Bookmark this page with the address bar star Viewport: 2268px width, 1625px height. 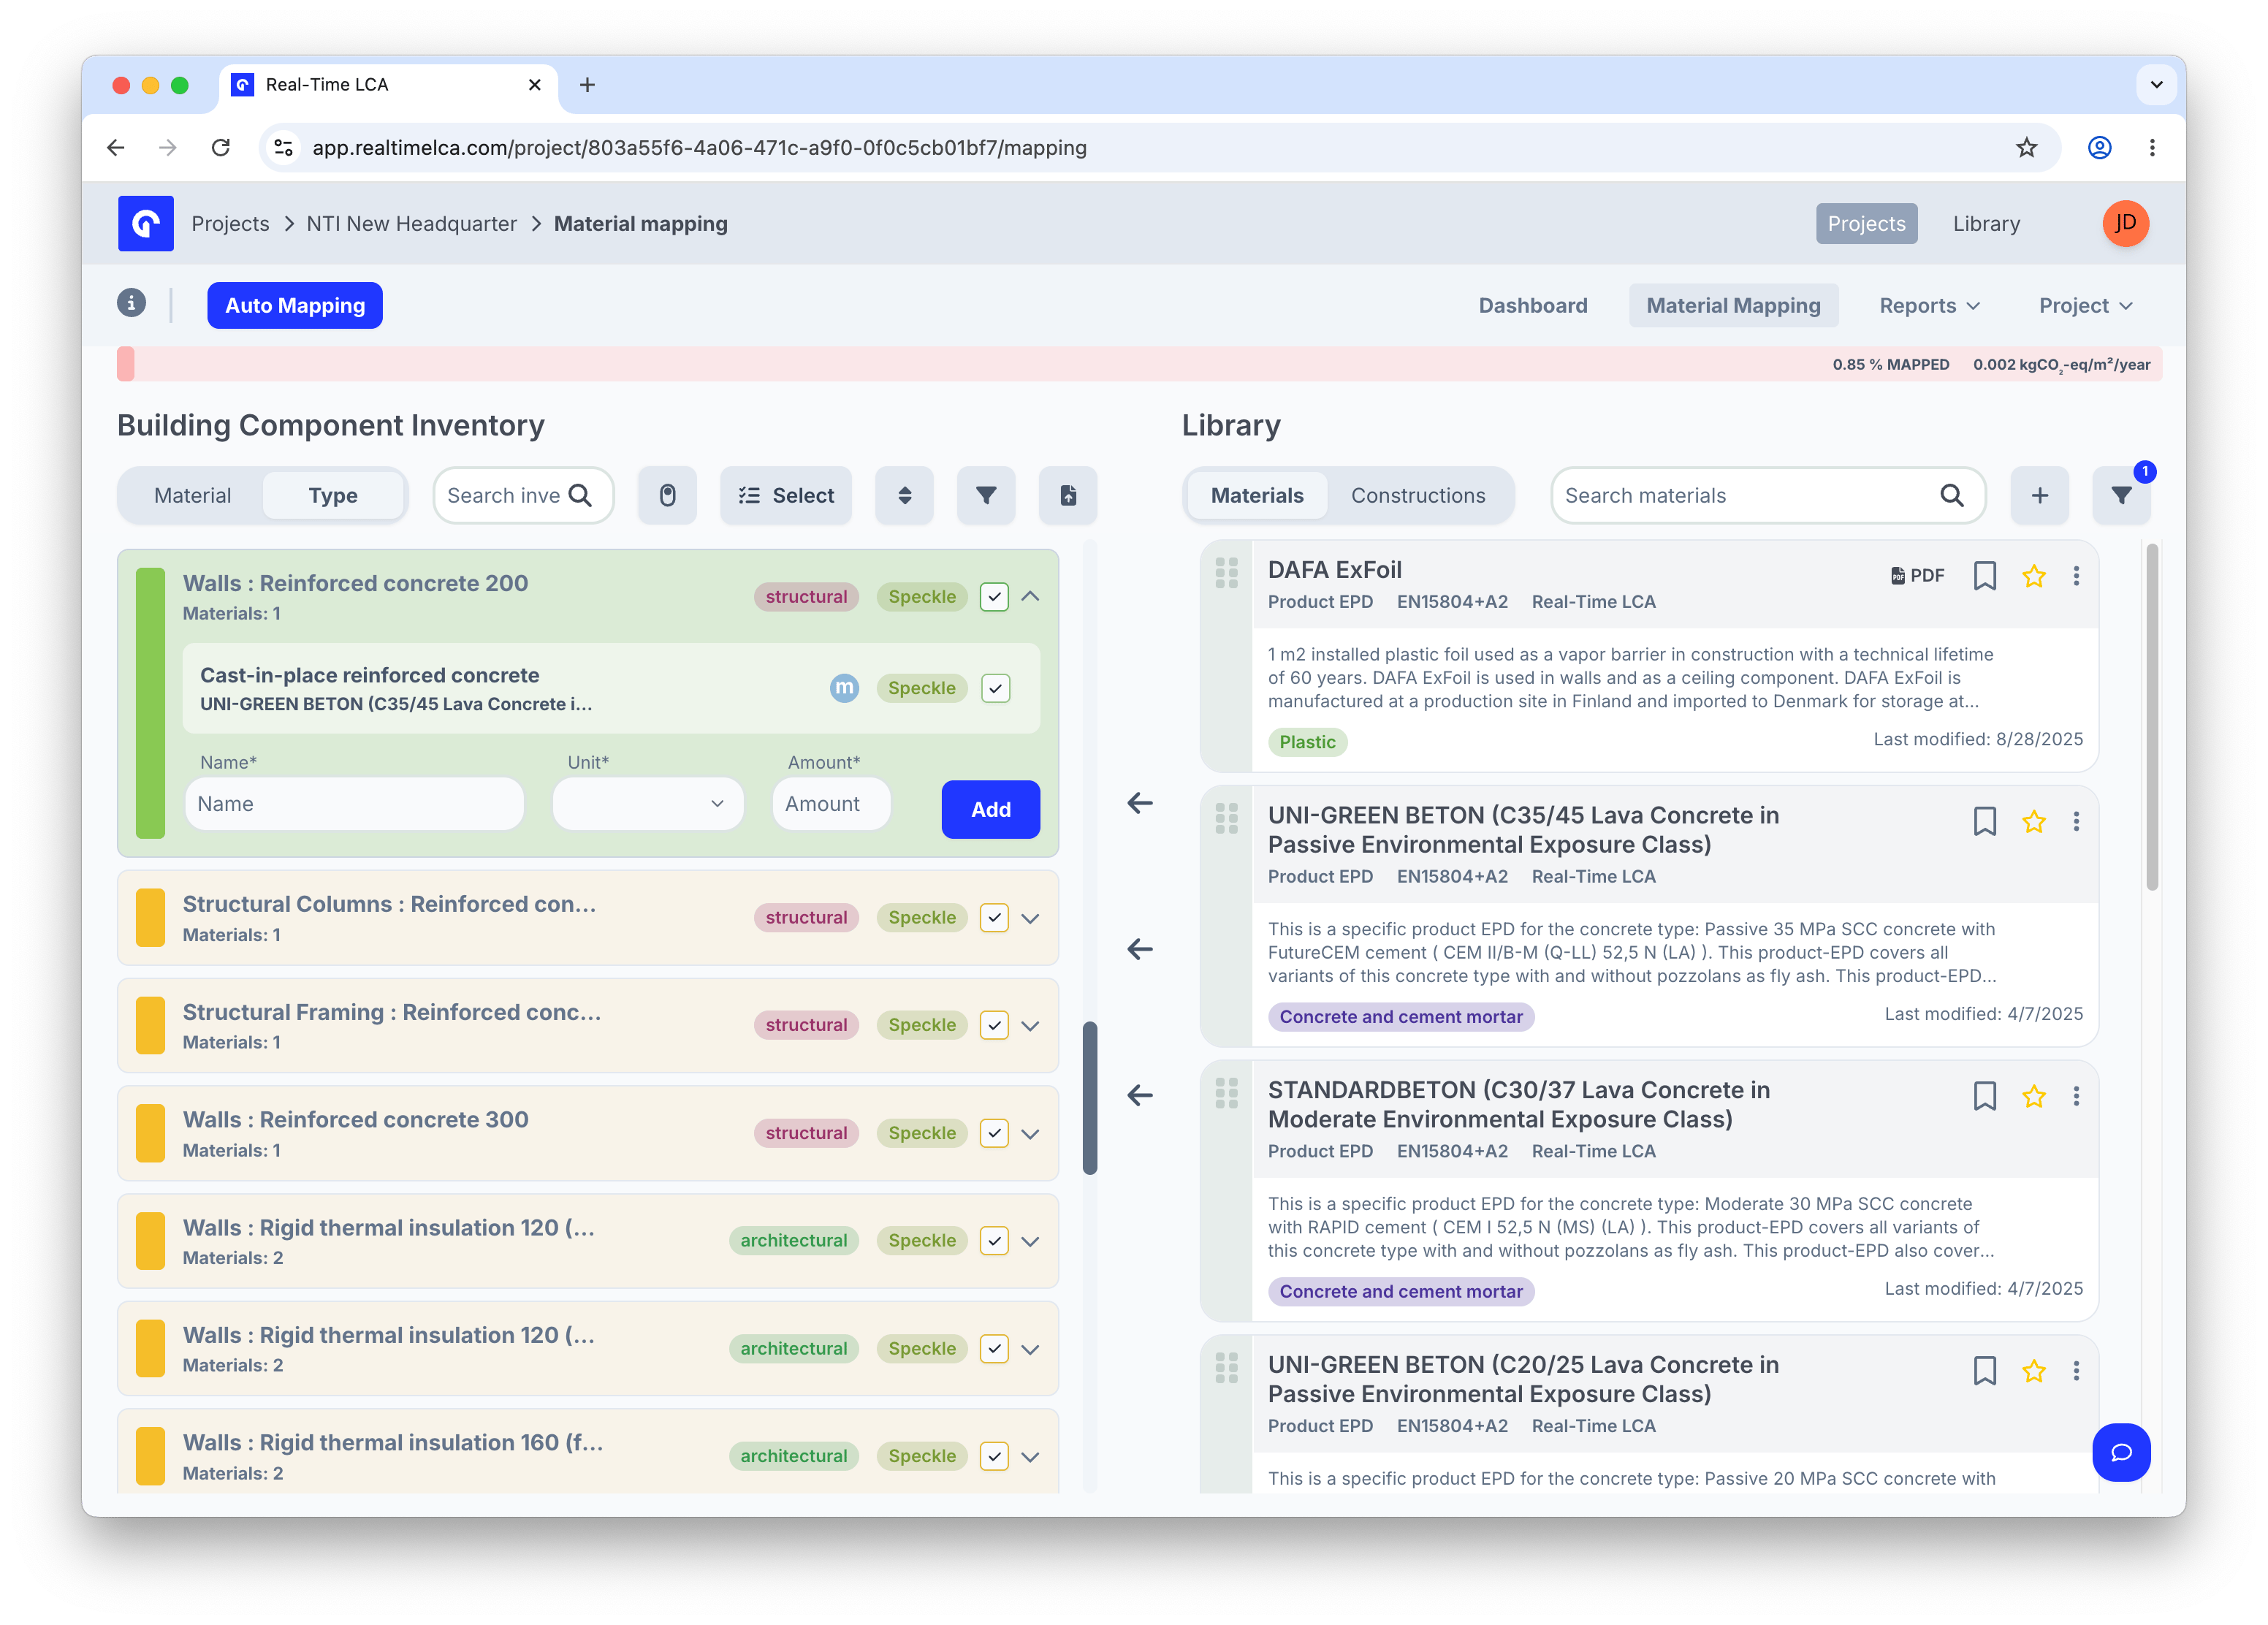[2027, 148]
